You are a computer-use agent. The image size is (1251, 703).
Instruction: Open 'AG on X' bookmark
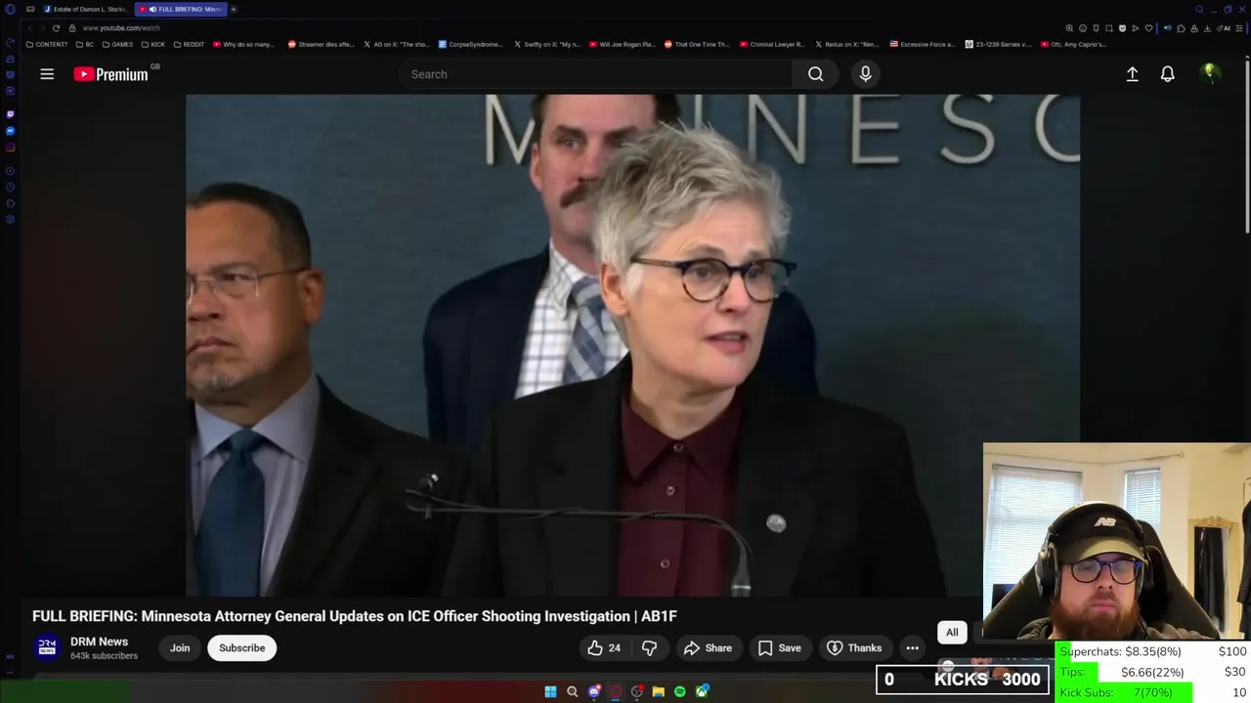click(396, 44)
